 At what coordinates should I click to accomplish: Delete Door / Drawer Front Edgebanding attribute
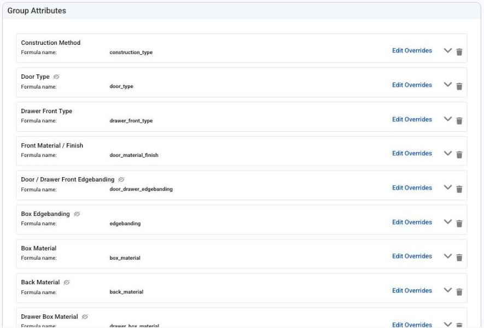click(x=459, y=189)
